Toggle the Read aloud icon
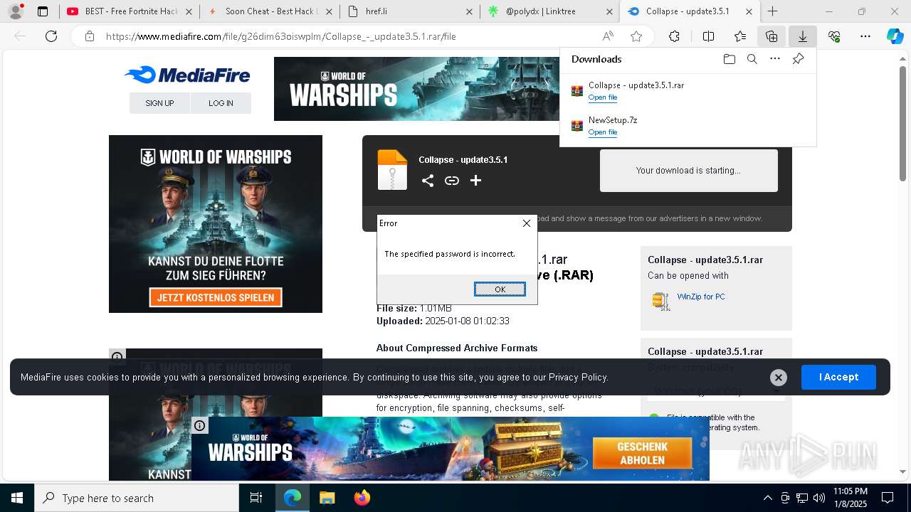911x512 pixels. 608,36
